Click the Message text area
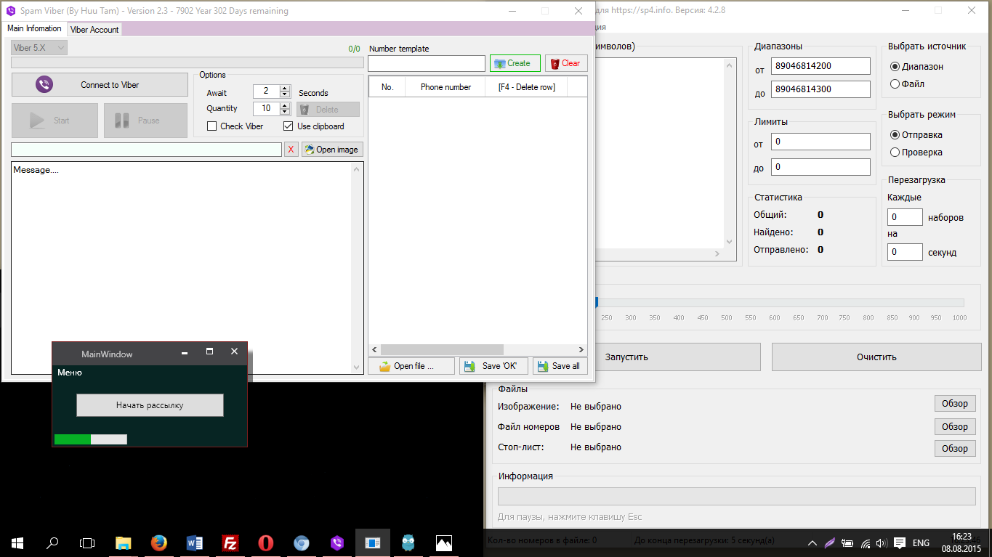The height and width of the screenshot is (557, 992). coord(182,267)
